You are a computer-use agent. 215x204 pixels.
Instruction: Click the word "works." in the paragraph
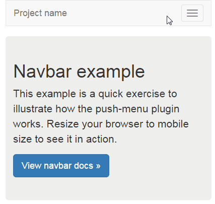click(27, 124)
